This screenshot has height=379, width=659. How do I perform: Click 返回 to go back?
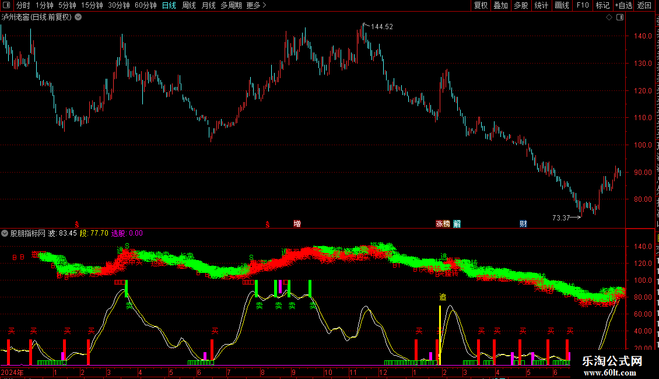(644, 5)
